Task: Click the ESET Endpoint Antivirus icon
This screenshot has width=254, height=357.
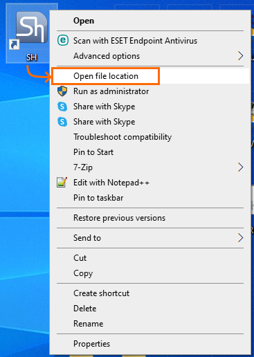Action: tap(63, 41)
